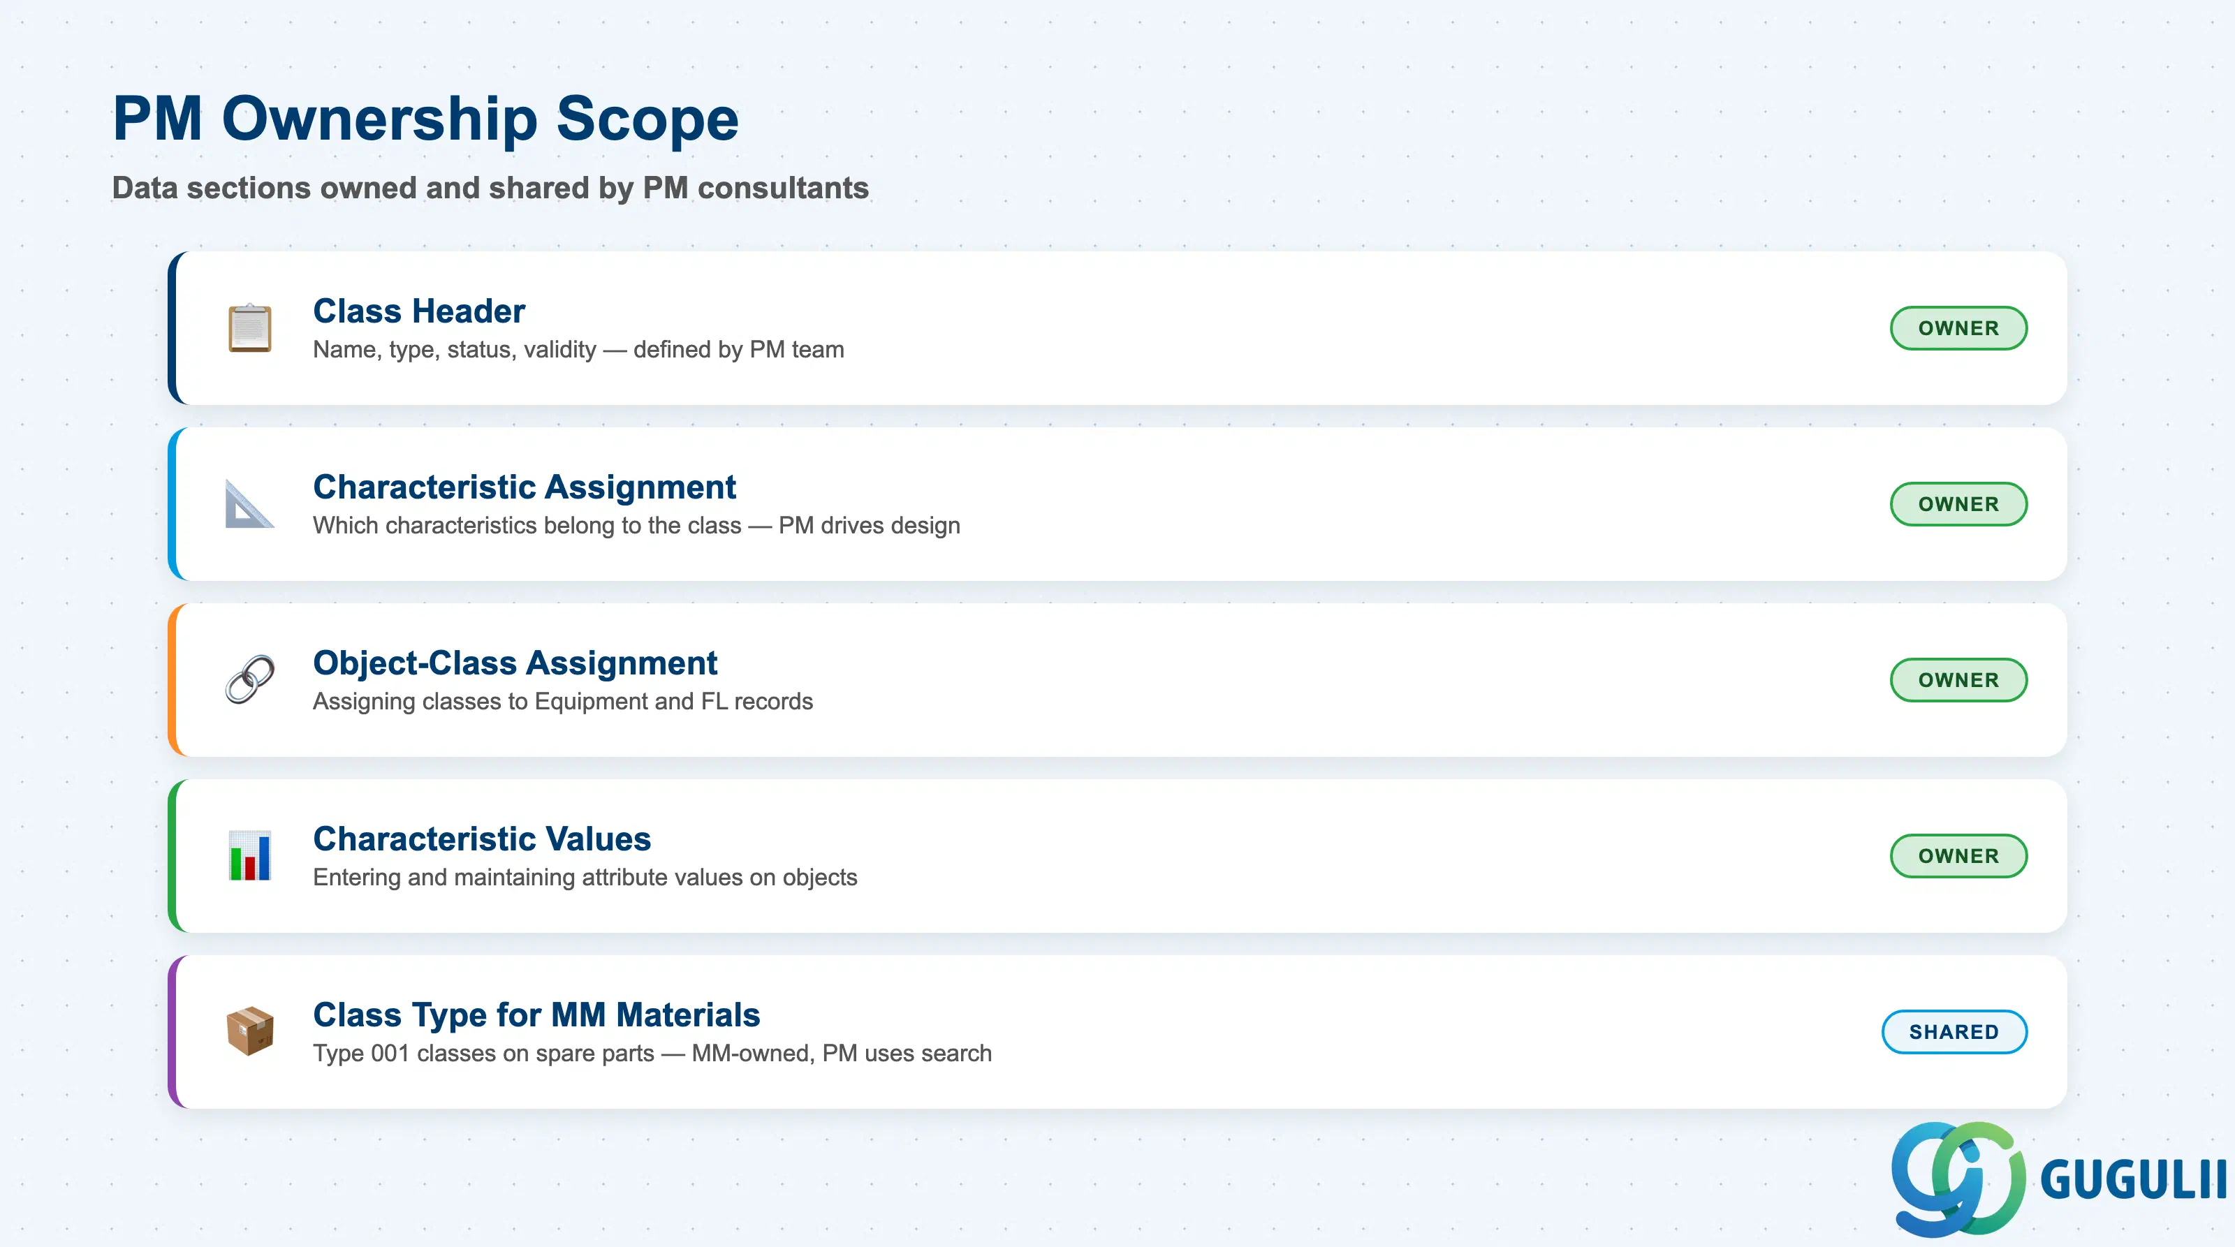Click the 'Characteristic Assignment' card title
This screenshot has height=1247, width=2235.
pos(524,487)
